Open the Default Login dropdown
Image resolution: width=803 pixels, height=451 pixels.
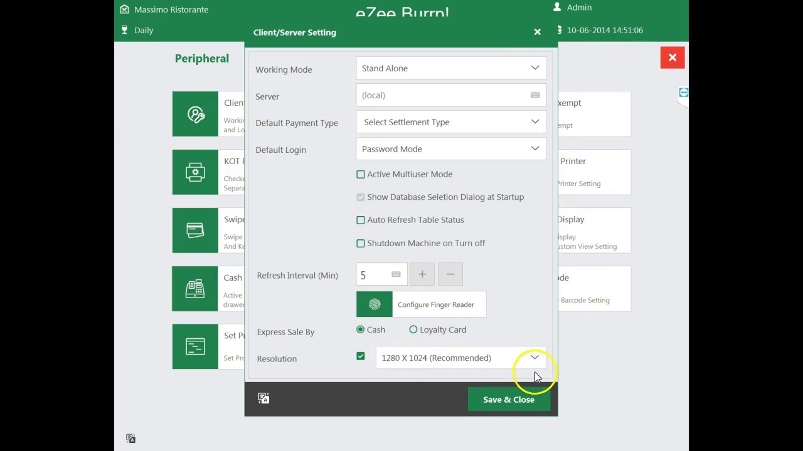451,149
